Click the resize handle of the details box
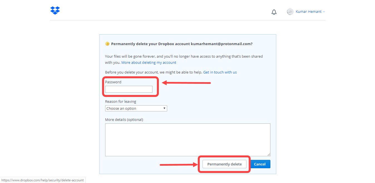Screen dimensions: 375x183 click(x=269, y=154)
